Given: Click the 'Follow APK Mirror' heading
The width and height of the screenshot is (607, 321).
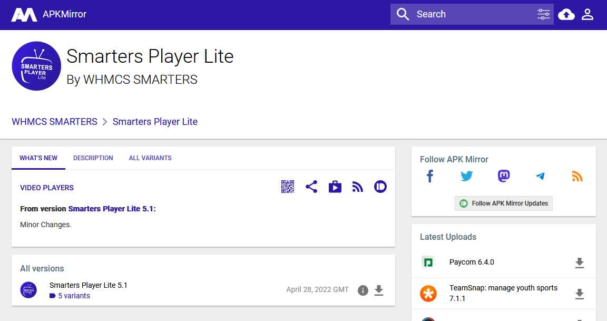Looking at the screenshot, I should coord(454,160).
